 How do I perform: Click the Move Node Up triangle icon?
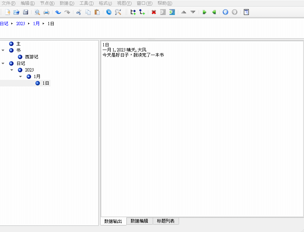[184, 12]
